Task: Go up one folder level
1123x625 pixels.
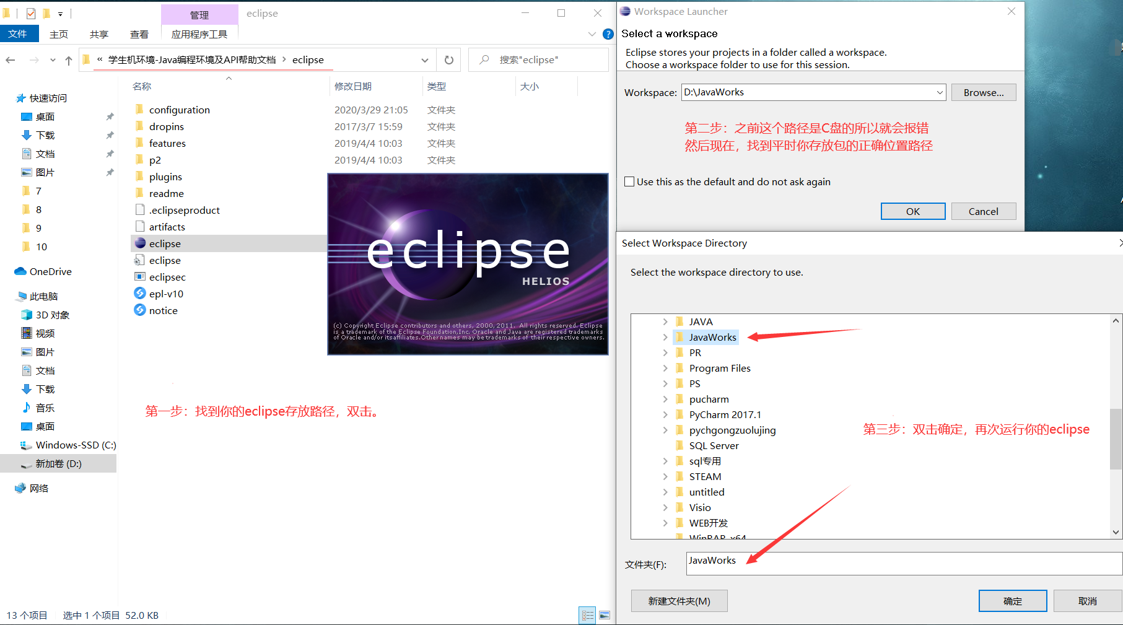Action: pyautogui.click(x=68, y=60)
